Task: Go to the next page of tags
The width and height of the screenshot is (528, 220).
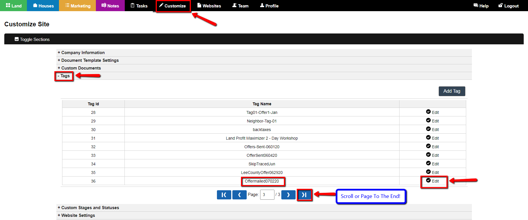Action: pos(288,195)
